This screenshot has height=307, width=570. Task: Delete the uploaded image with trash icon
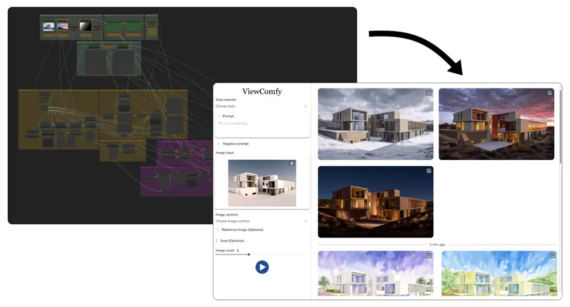coord(292,164)
